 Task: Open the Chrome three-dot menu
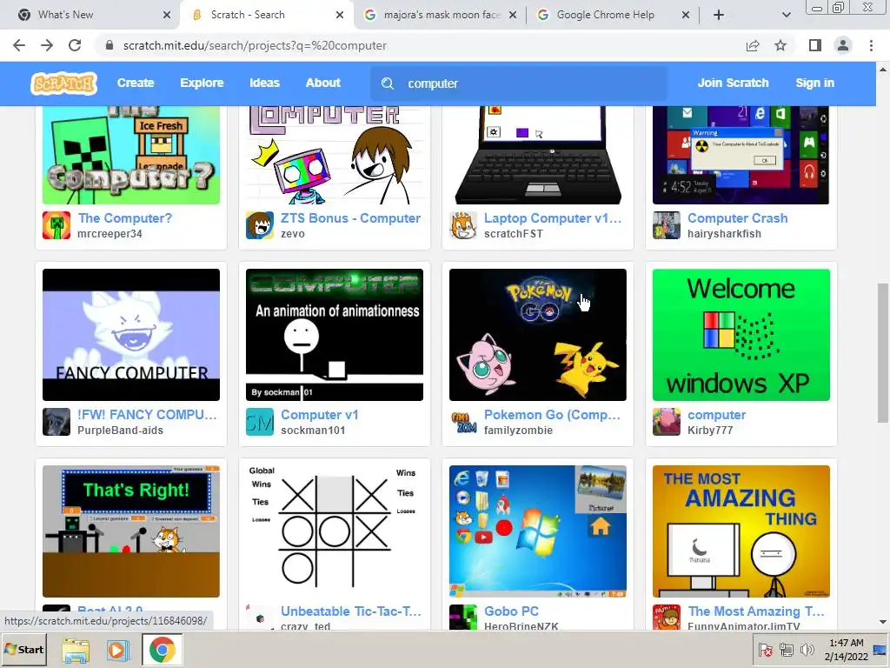coord(871,45)
